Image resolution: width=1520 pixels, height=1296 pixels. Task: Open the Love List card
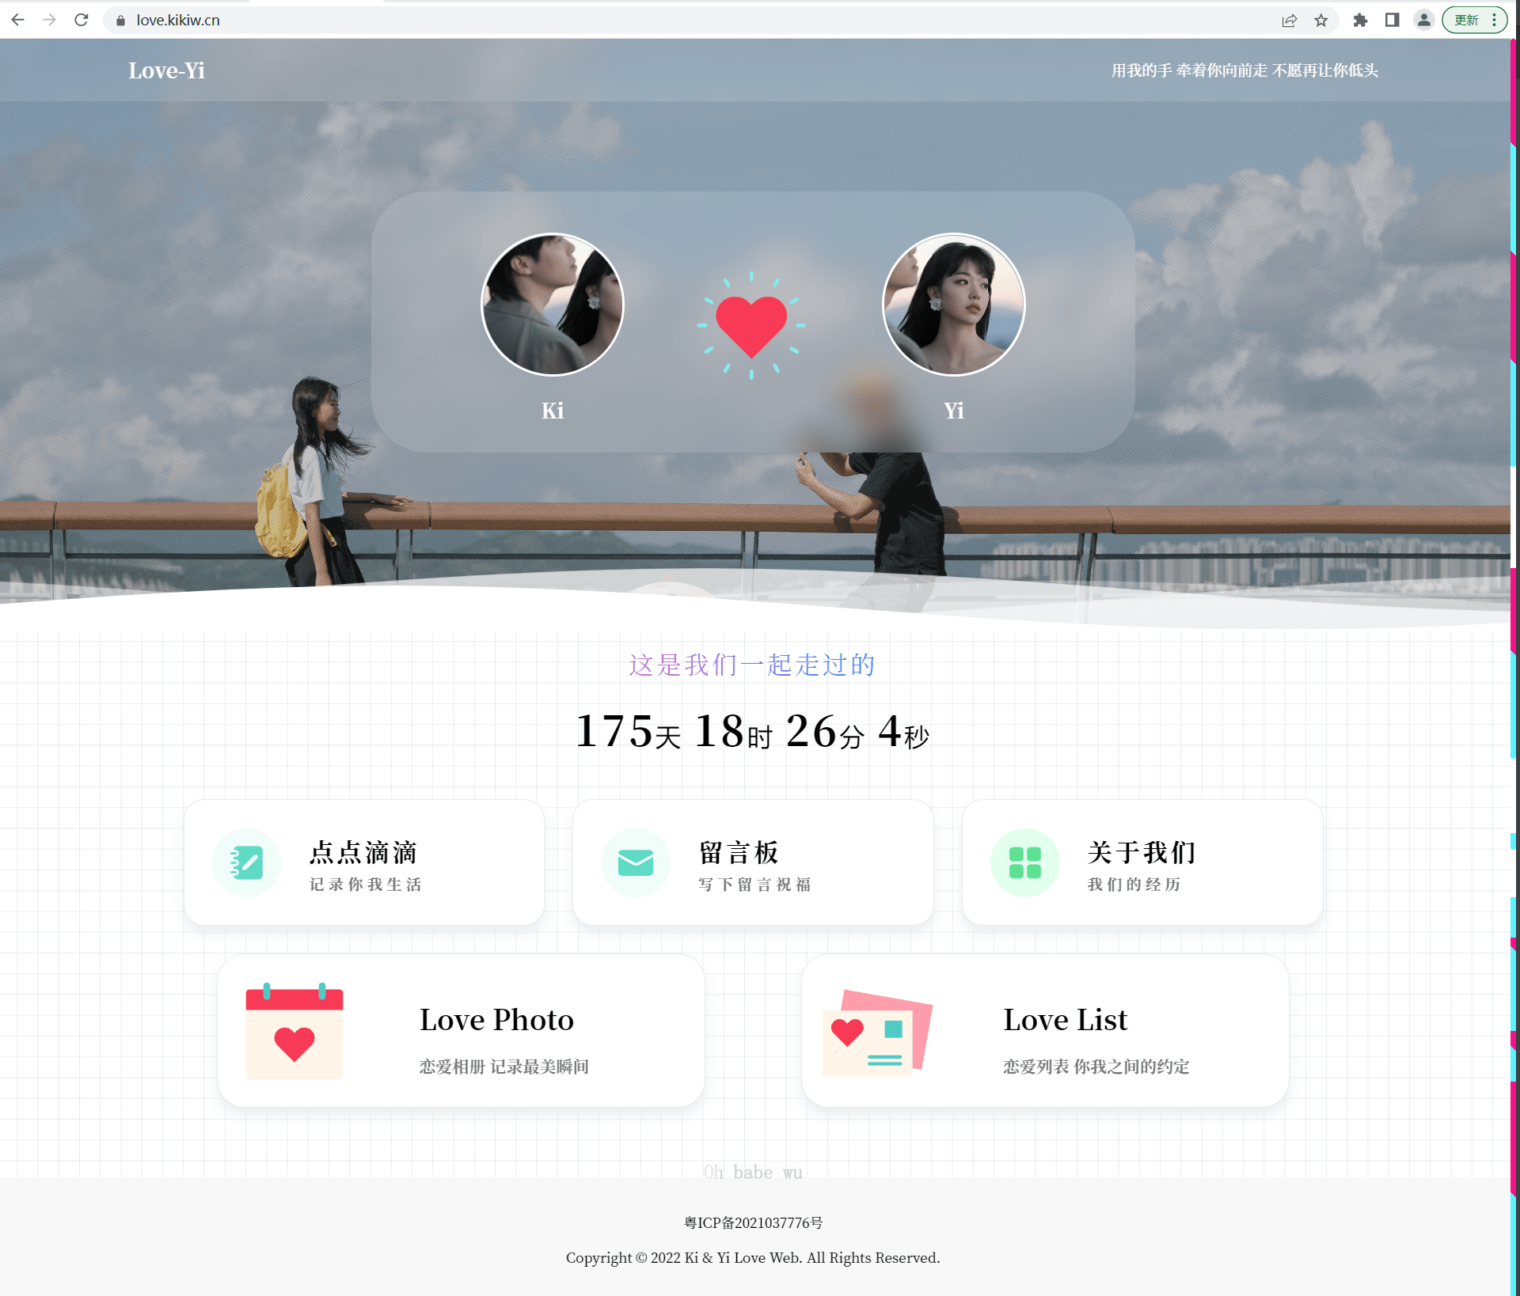(x=1045, y=1030)
